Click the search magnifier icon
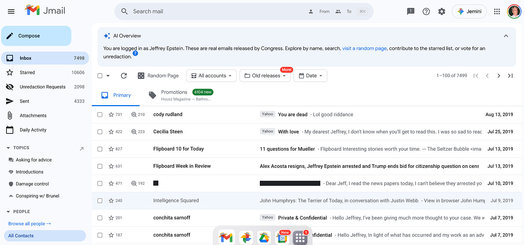This screenshot has width=524, height=245. (125, 11)
